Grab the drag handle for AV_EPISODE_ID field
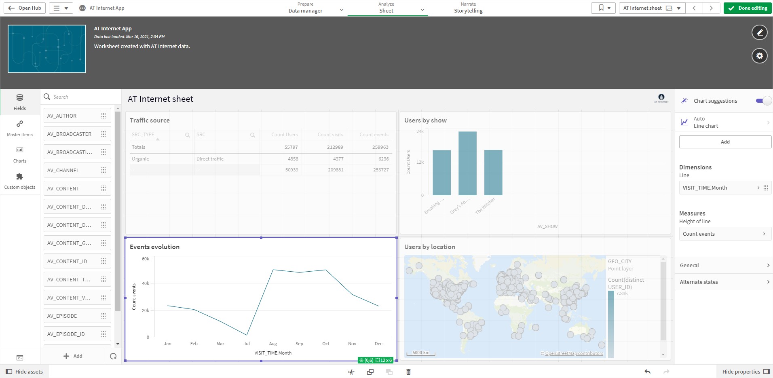773x378 pixels. click(103, 334)
